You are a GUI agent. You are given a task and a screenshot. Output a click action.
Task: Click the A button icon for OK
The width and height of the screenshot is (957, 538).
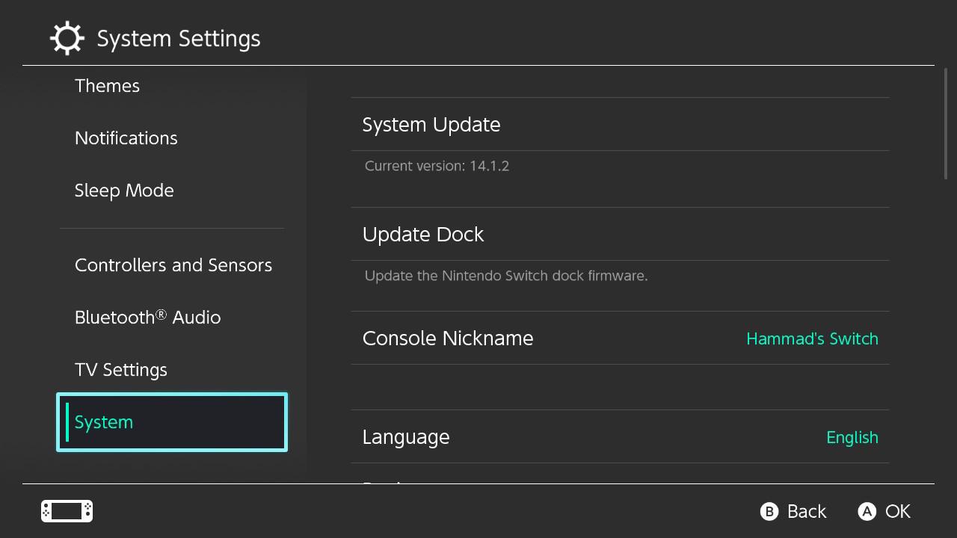tap(867, 511)
